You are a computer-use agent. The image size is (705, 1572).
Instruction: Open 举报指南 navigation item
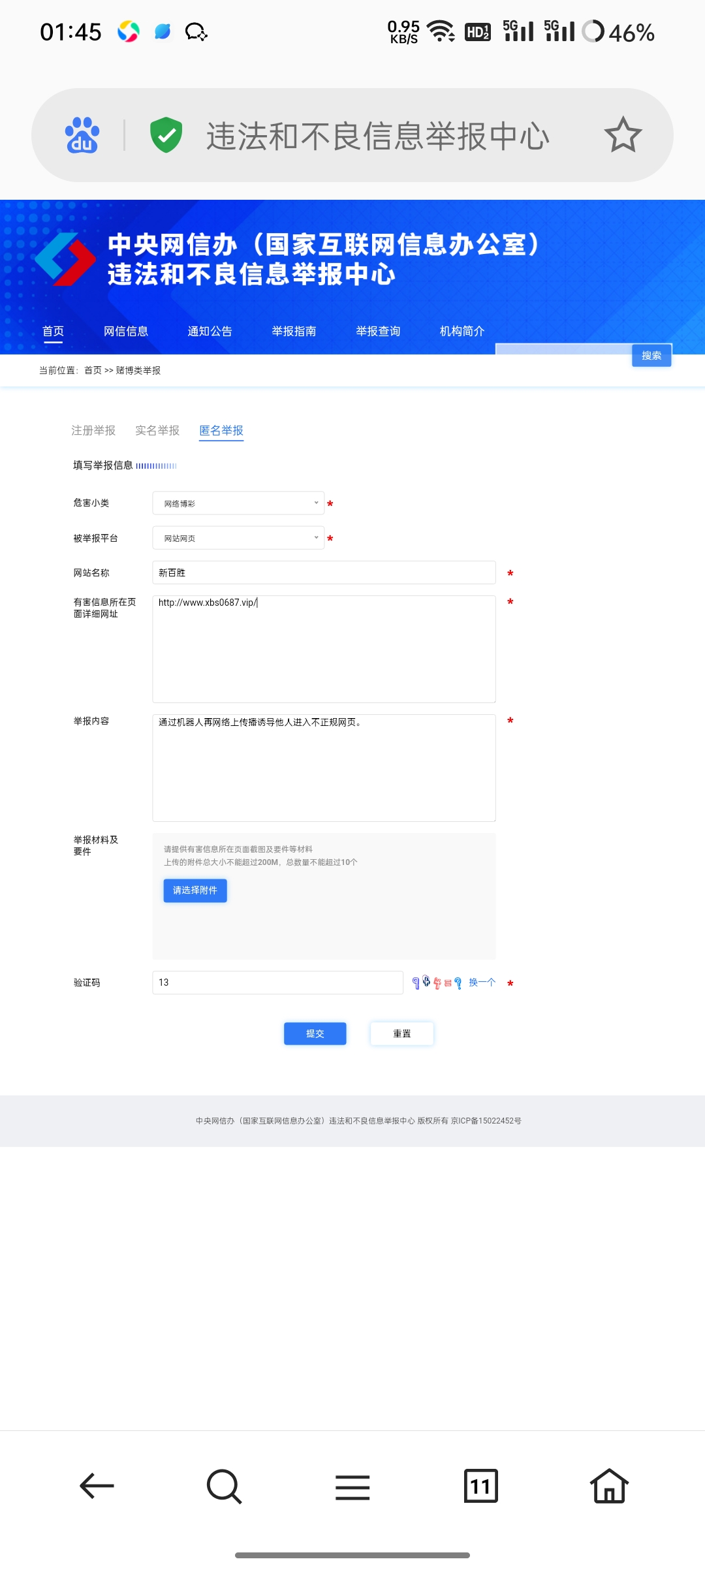294,331
